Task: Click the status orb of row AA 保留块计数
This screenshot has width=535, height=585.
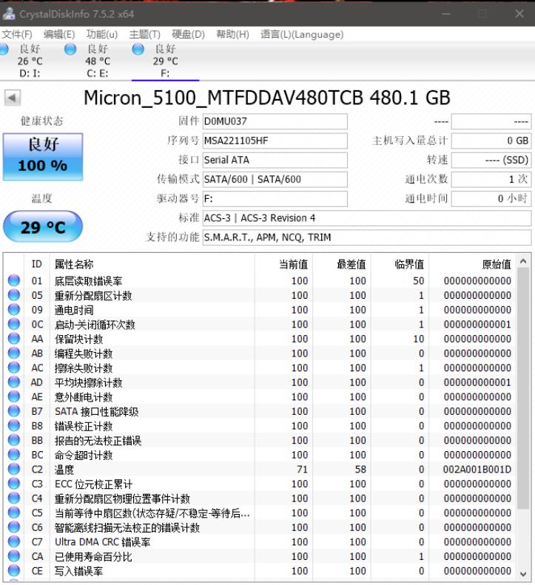Action: pos(14,339)
